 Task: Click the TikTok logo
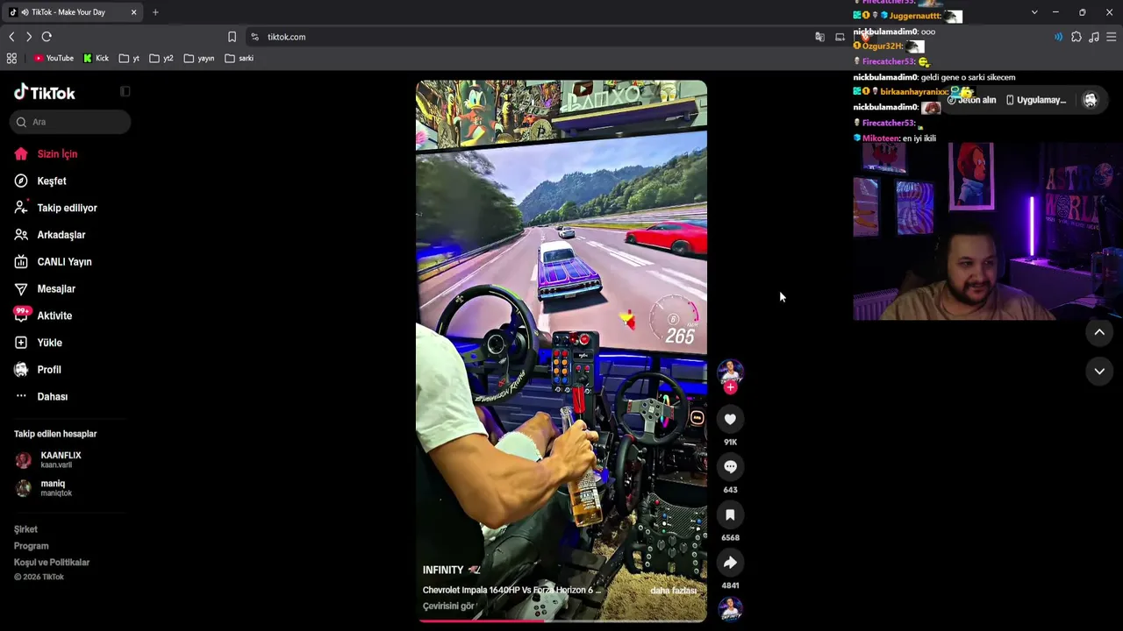click(45, 93)
